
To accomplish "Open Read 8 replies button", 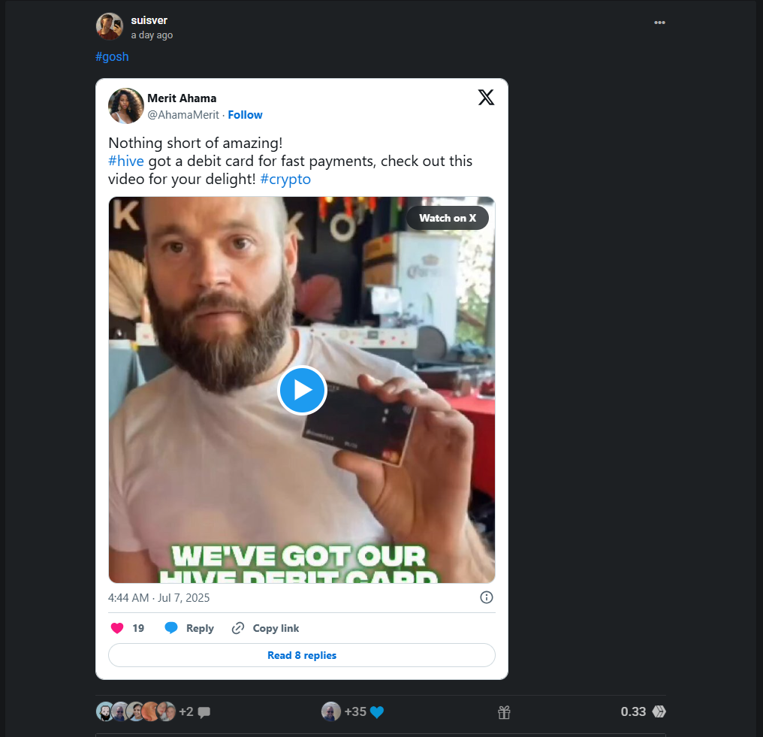I will tap(302, 655).
